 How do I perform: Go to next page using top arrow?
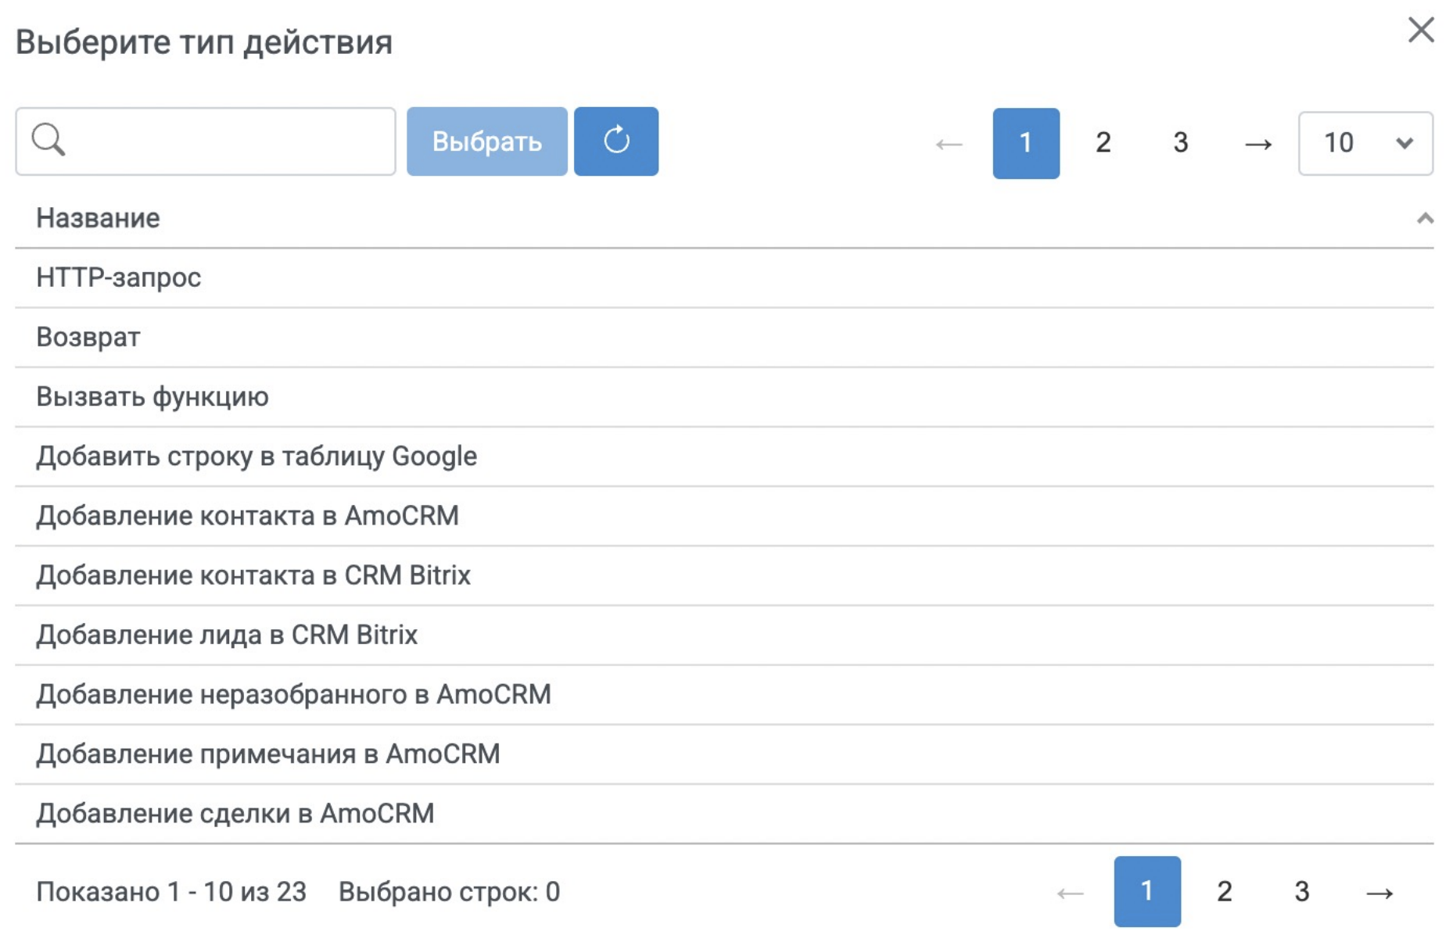(1257, 144)
